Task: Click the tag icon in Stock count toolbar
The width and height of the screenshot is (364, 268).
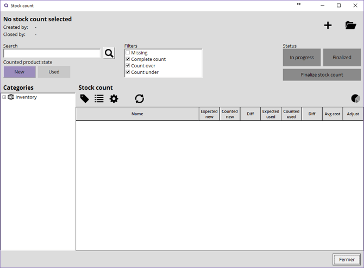Action: coord(85,98)
